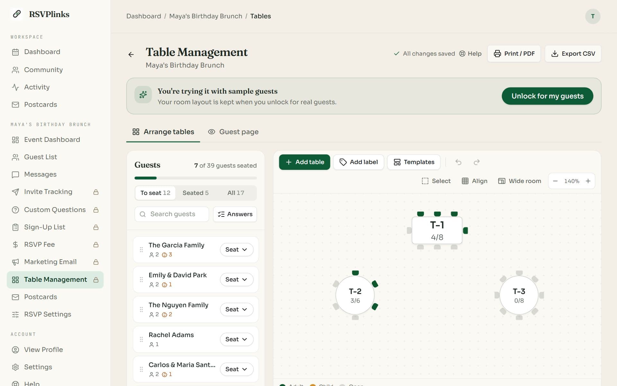617x386 pixels.
Task: Select round table T-3
Action: [519, 295]
